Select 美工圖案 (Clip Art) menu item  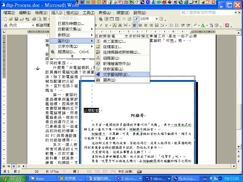pos(122,41)
